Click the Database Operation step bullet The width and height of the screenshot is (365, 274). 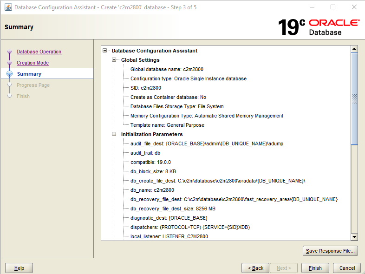pos(10,52)
